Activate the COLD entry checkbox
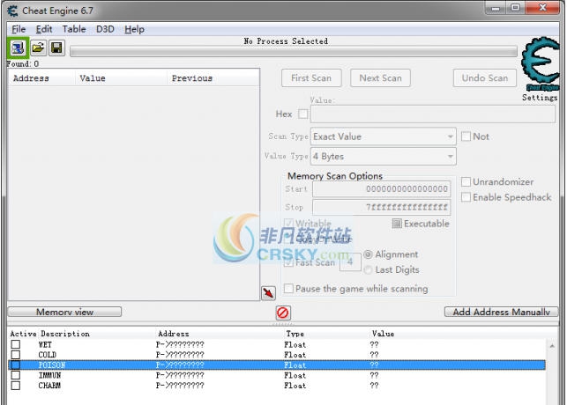The image size is (567, 405). pos(16,355)
